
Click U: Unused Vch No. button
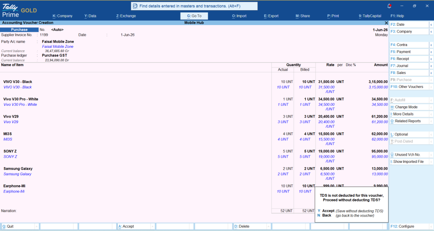pos(409,155)
